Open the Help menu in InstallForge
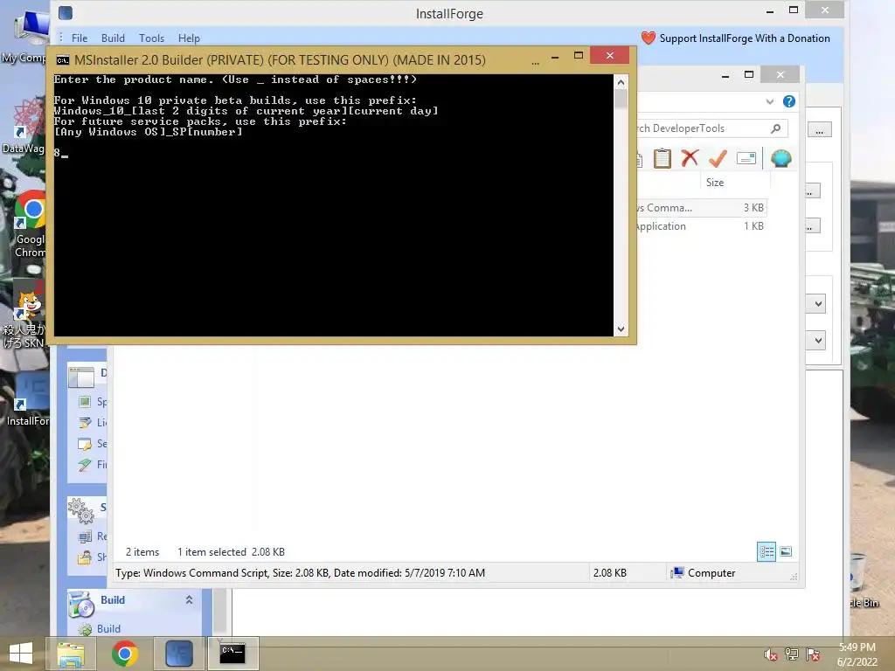Viewport: 895px width, 671px height. coord(189,38)
